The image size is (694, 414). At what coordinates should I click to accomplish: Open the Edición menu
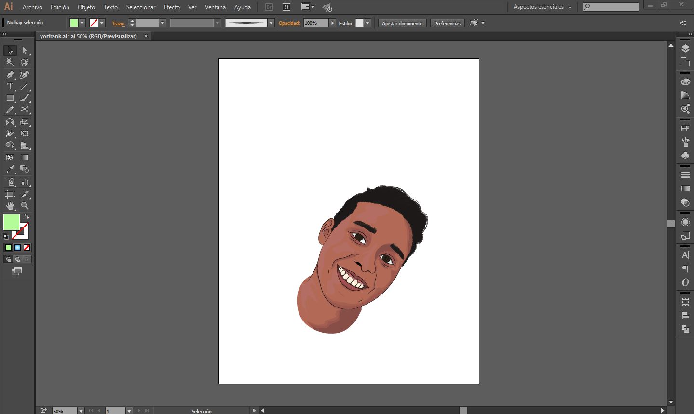60,7
